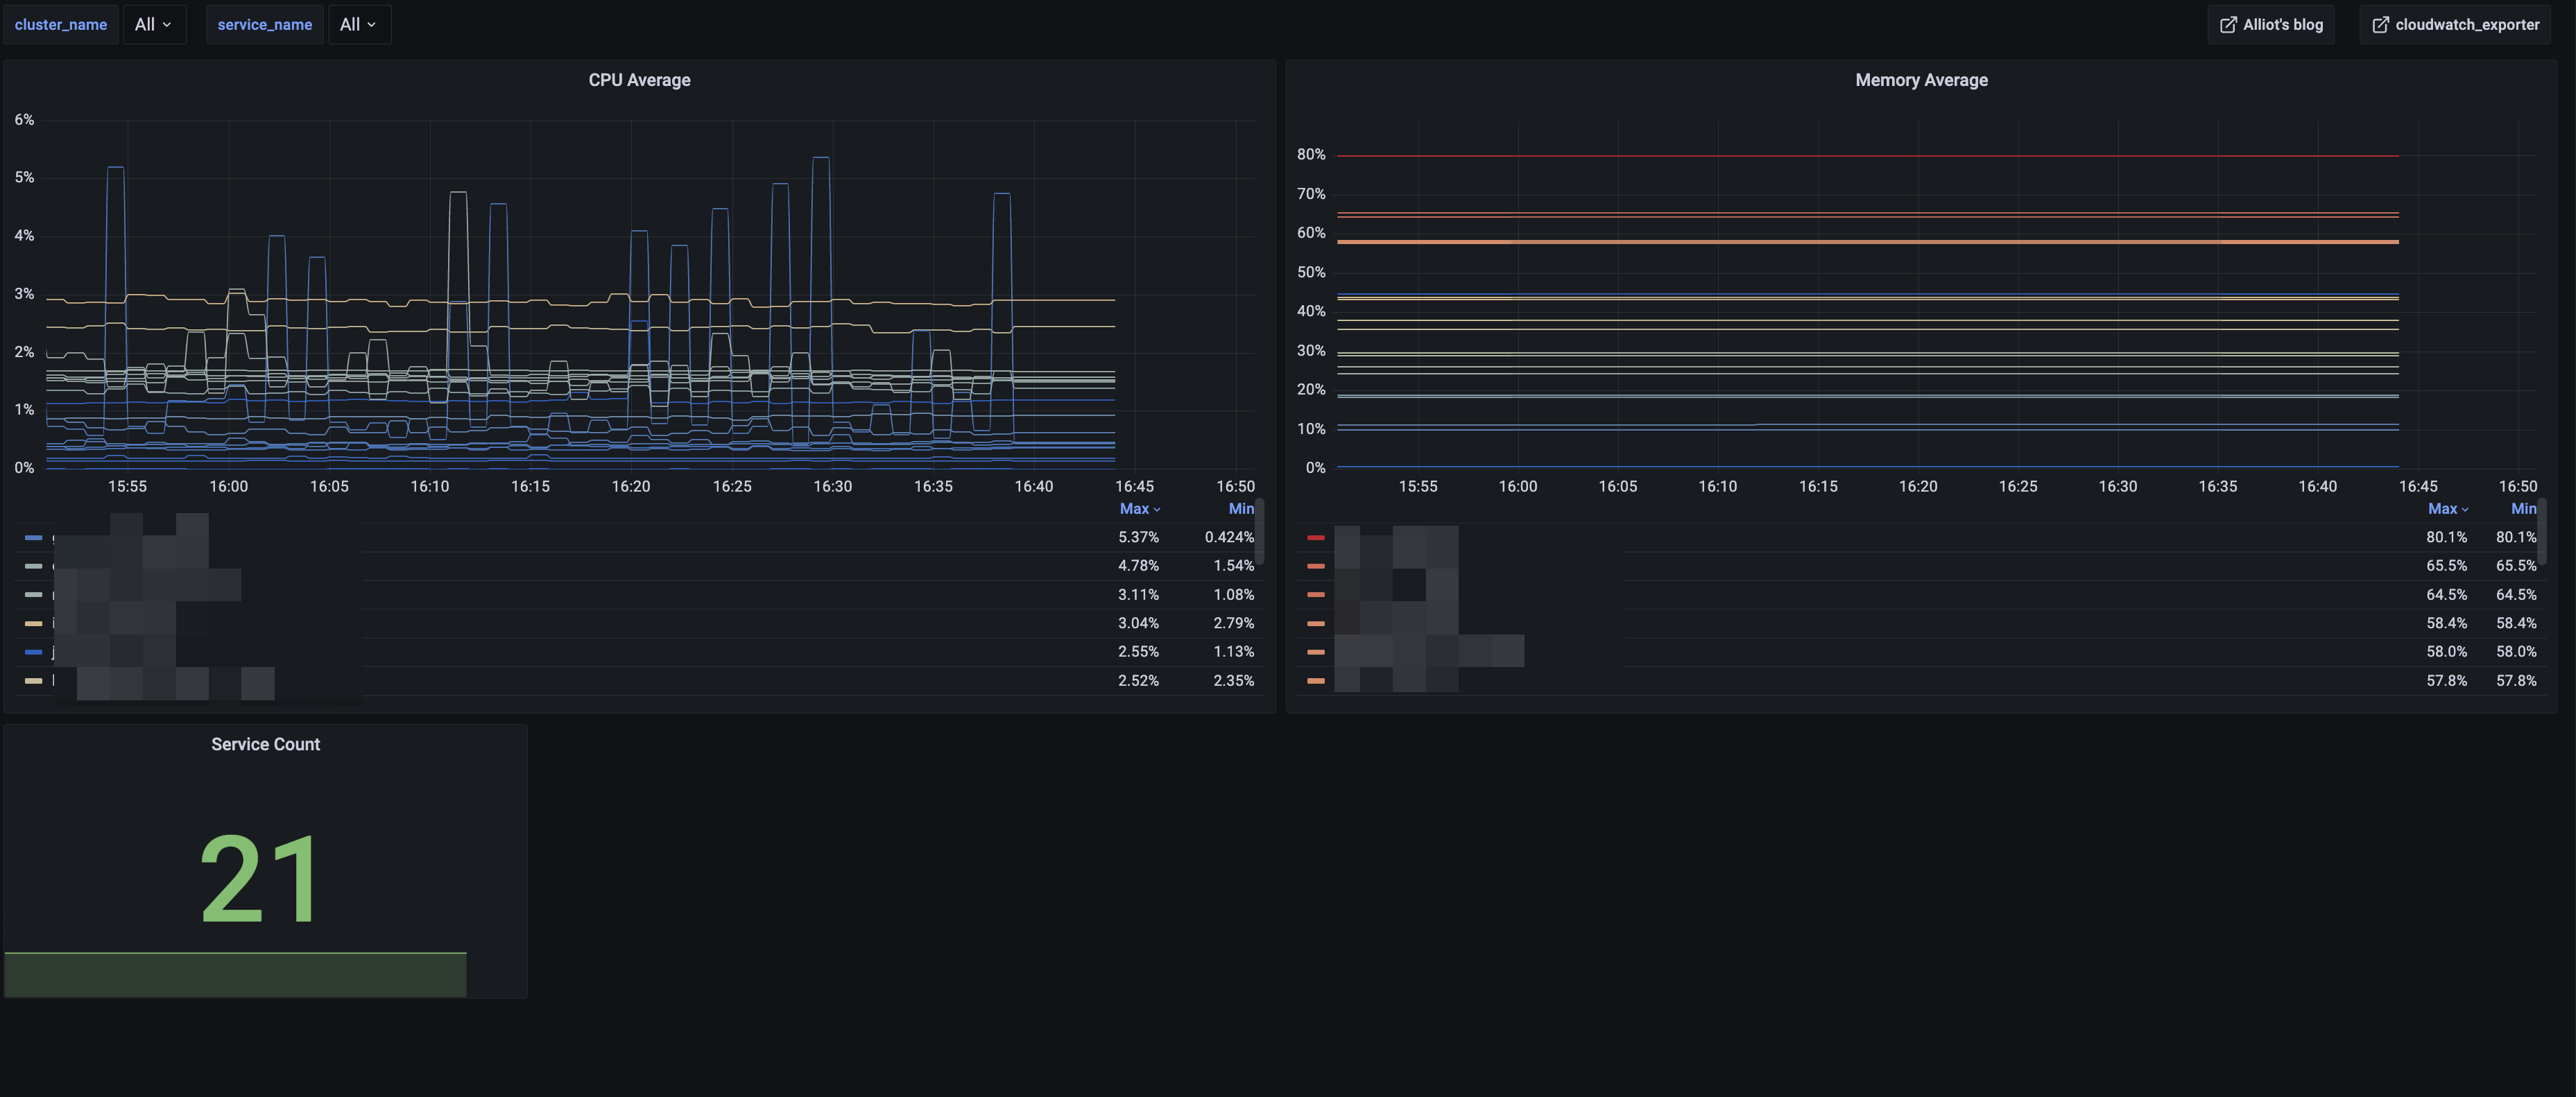Viewport: 2576px width, 1097px height.
Task: Open the Memory Average panel title menu
Action: (x=1921, y=80)
